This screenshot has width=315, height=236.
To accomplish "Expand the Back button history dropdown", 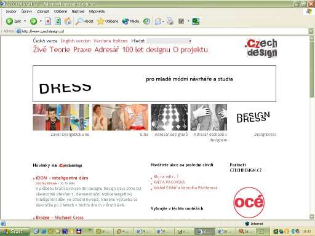I will 25,21.
